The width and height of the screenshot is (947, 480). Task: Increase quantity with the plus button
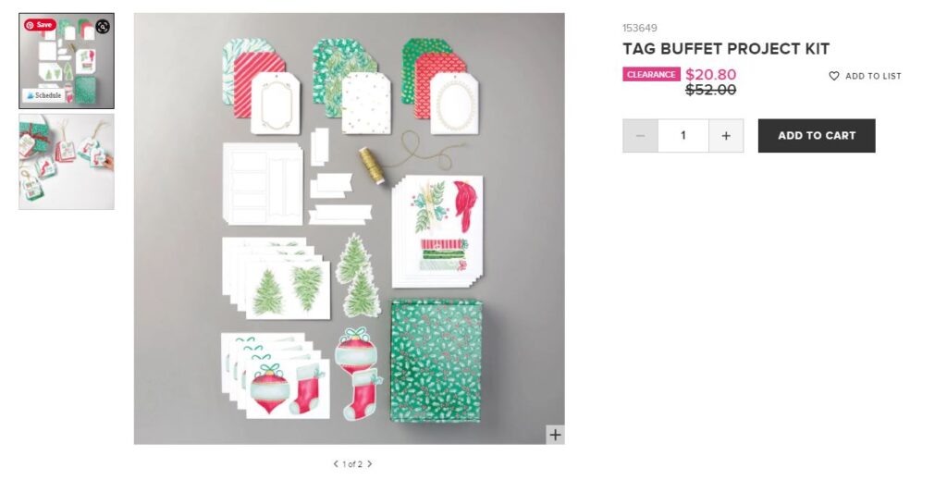pyautogui.click(x=726, y=135)
